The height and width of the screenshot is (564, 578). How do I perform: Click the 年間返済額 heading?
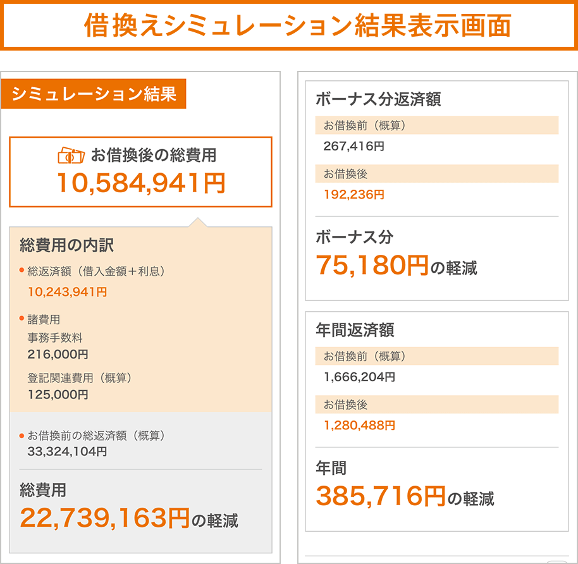tap(355, 330)
